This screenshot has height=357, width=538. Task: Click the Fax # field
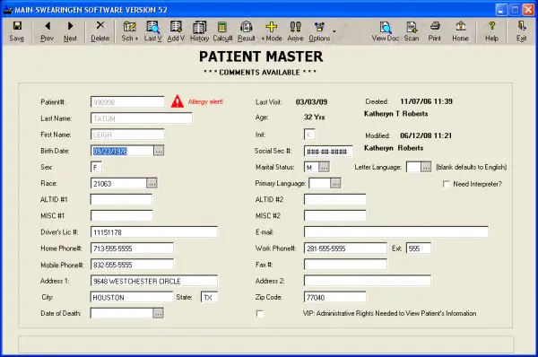pos(345,265)
